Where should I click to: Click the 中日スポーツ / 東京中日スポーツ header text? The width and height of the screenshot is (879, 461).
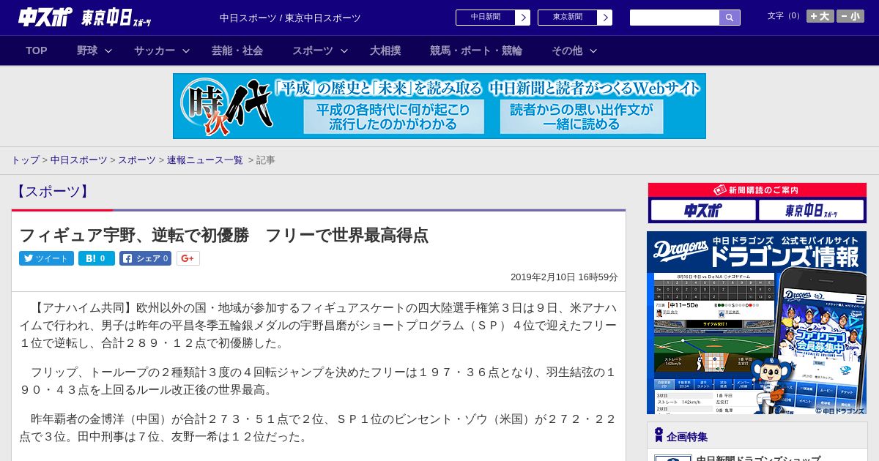(290, 18)
